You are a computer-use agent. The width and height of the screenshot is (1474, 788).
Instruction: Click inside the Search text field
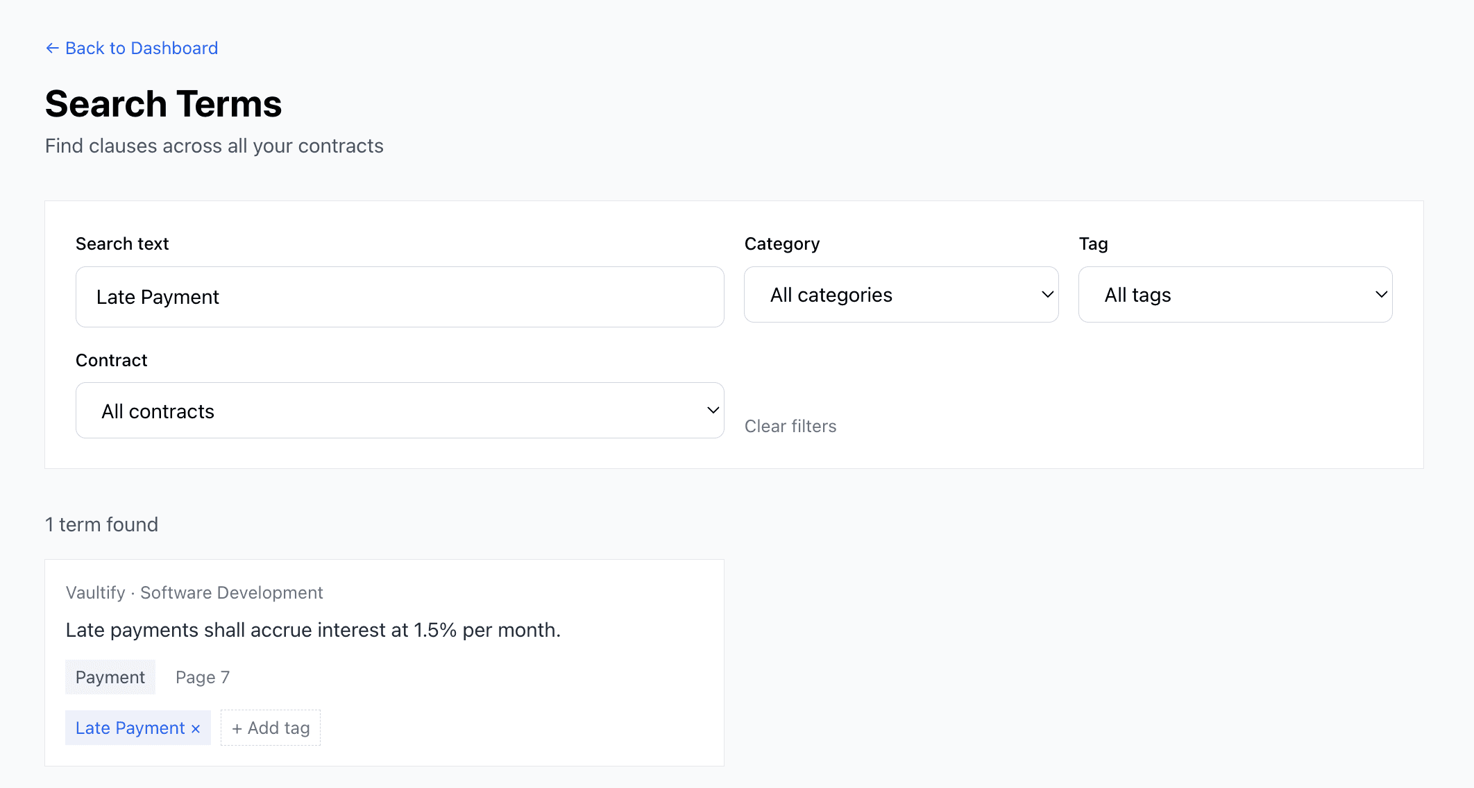click(x=400, y=297)
